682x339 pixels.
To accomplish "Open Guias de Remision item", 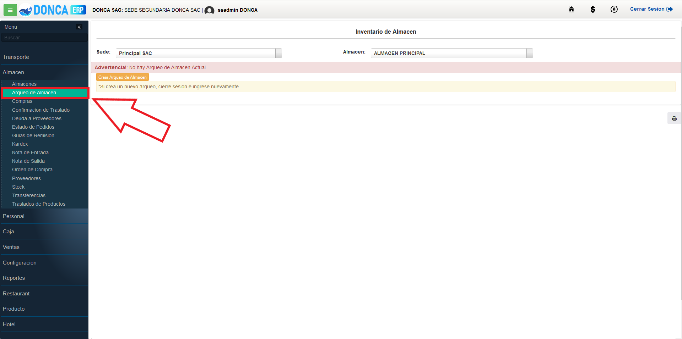I will [x=33, y=135].
